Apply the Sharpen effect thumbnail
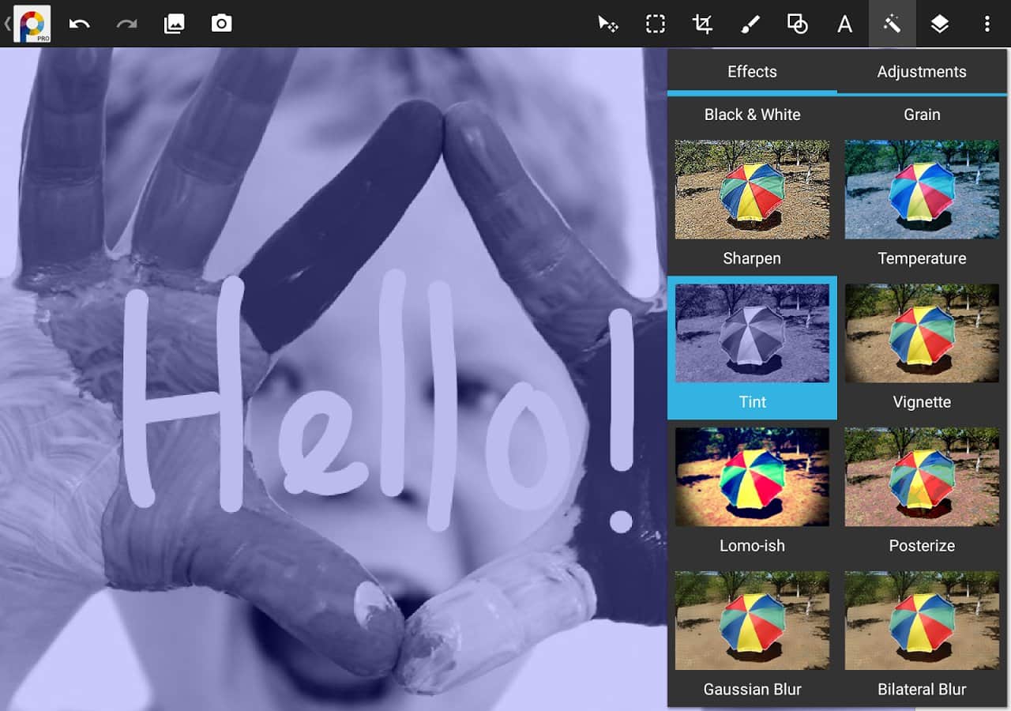 pyautogui.click(x=752, y=190)
